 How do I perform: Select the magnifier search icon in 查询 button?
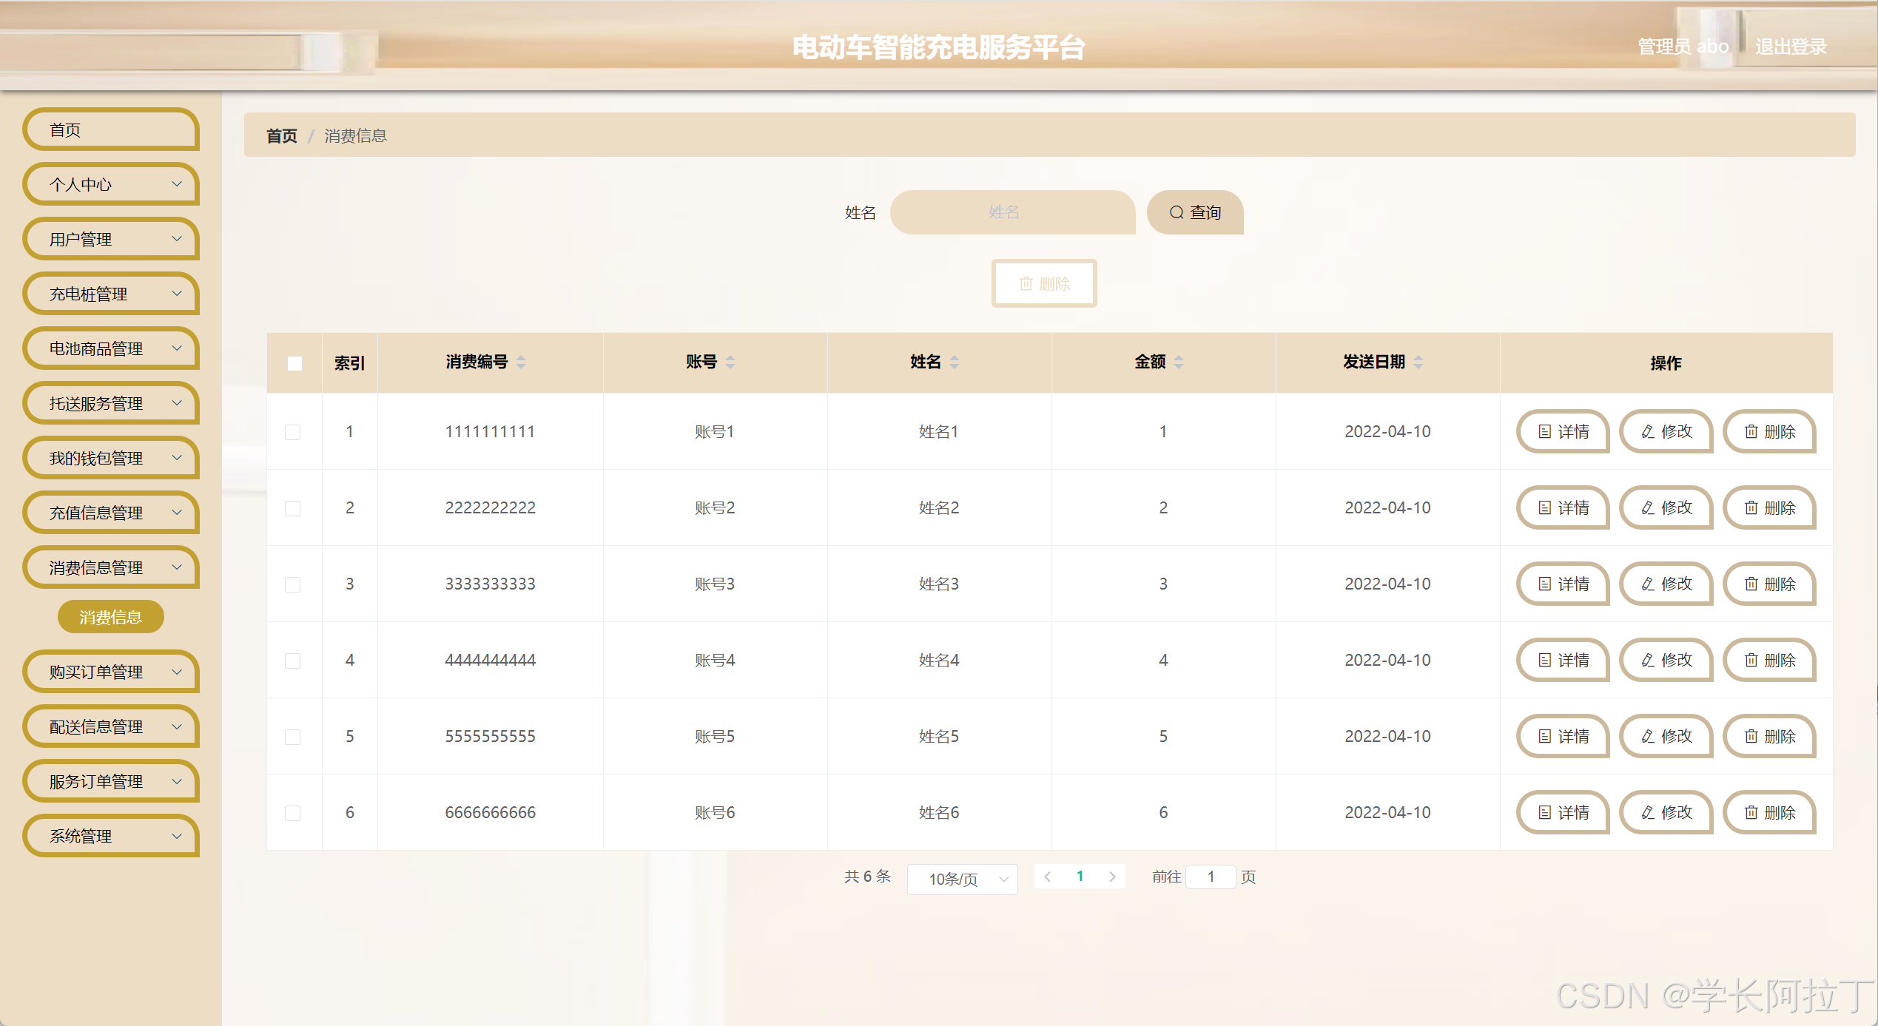pos(1177,212)
